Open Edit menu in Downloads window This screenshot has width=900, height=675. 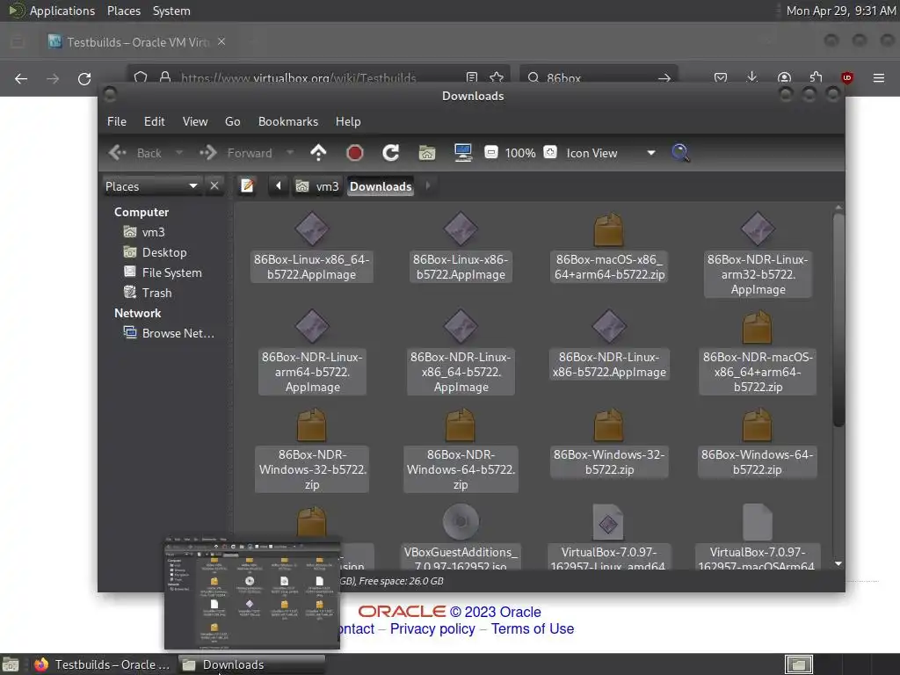coord(154,121)
